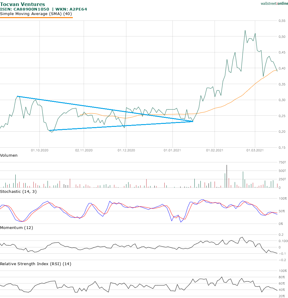Click the 0,55 price axis label

tap(282, 20)
